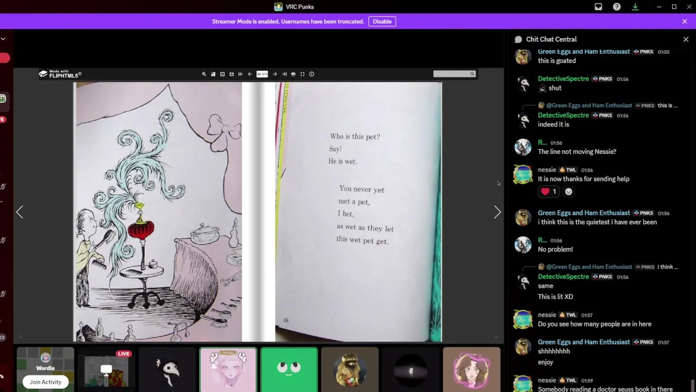The height and width of the screenshot is (392, 696).
Task: Dismiss the Streamer Mode banner
Action: point(685,21)
